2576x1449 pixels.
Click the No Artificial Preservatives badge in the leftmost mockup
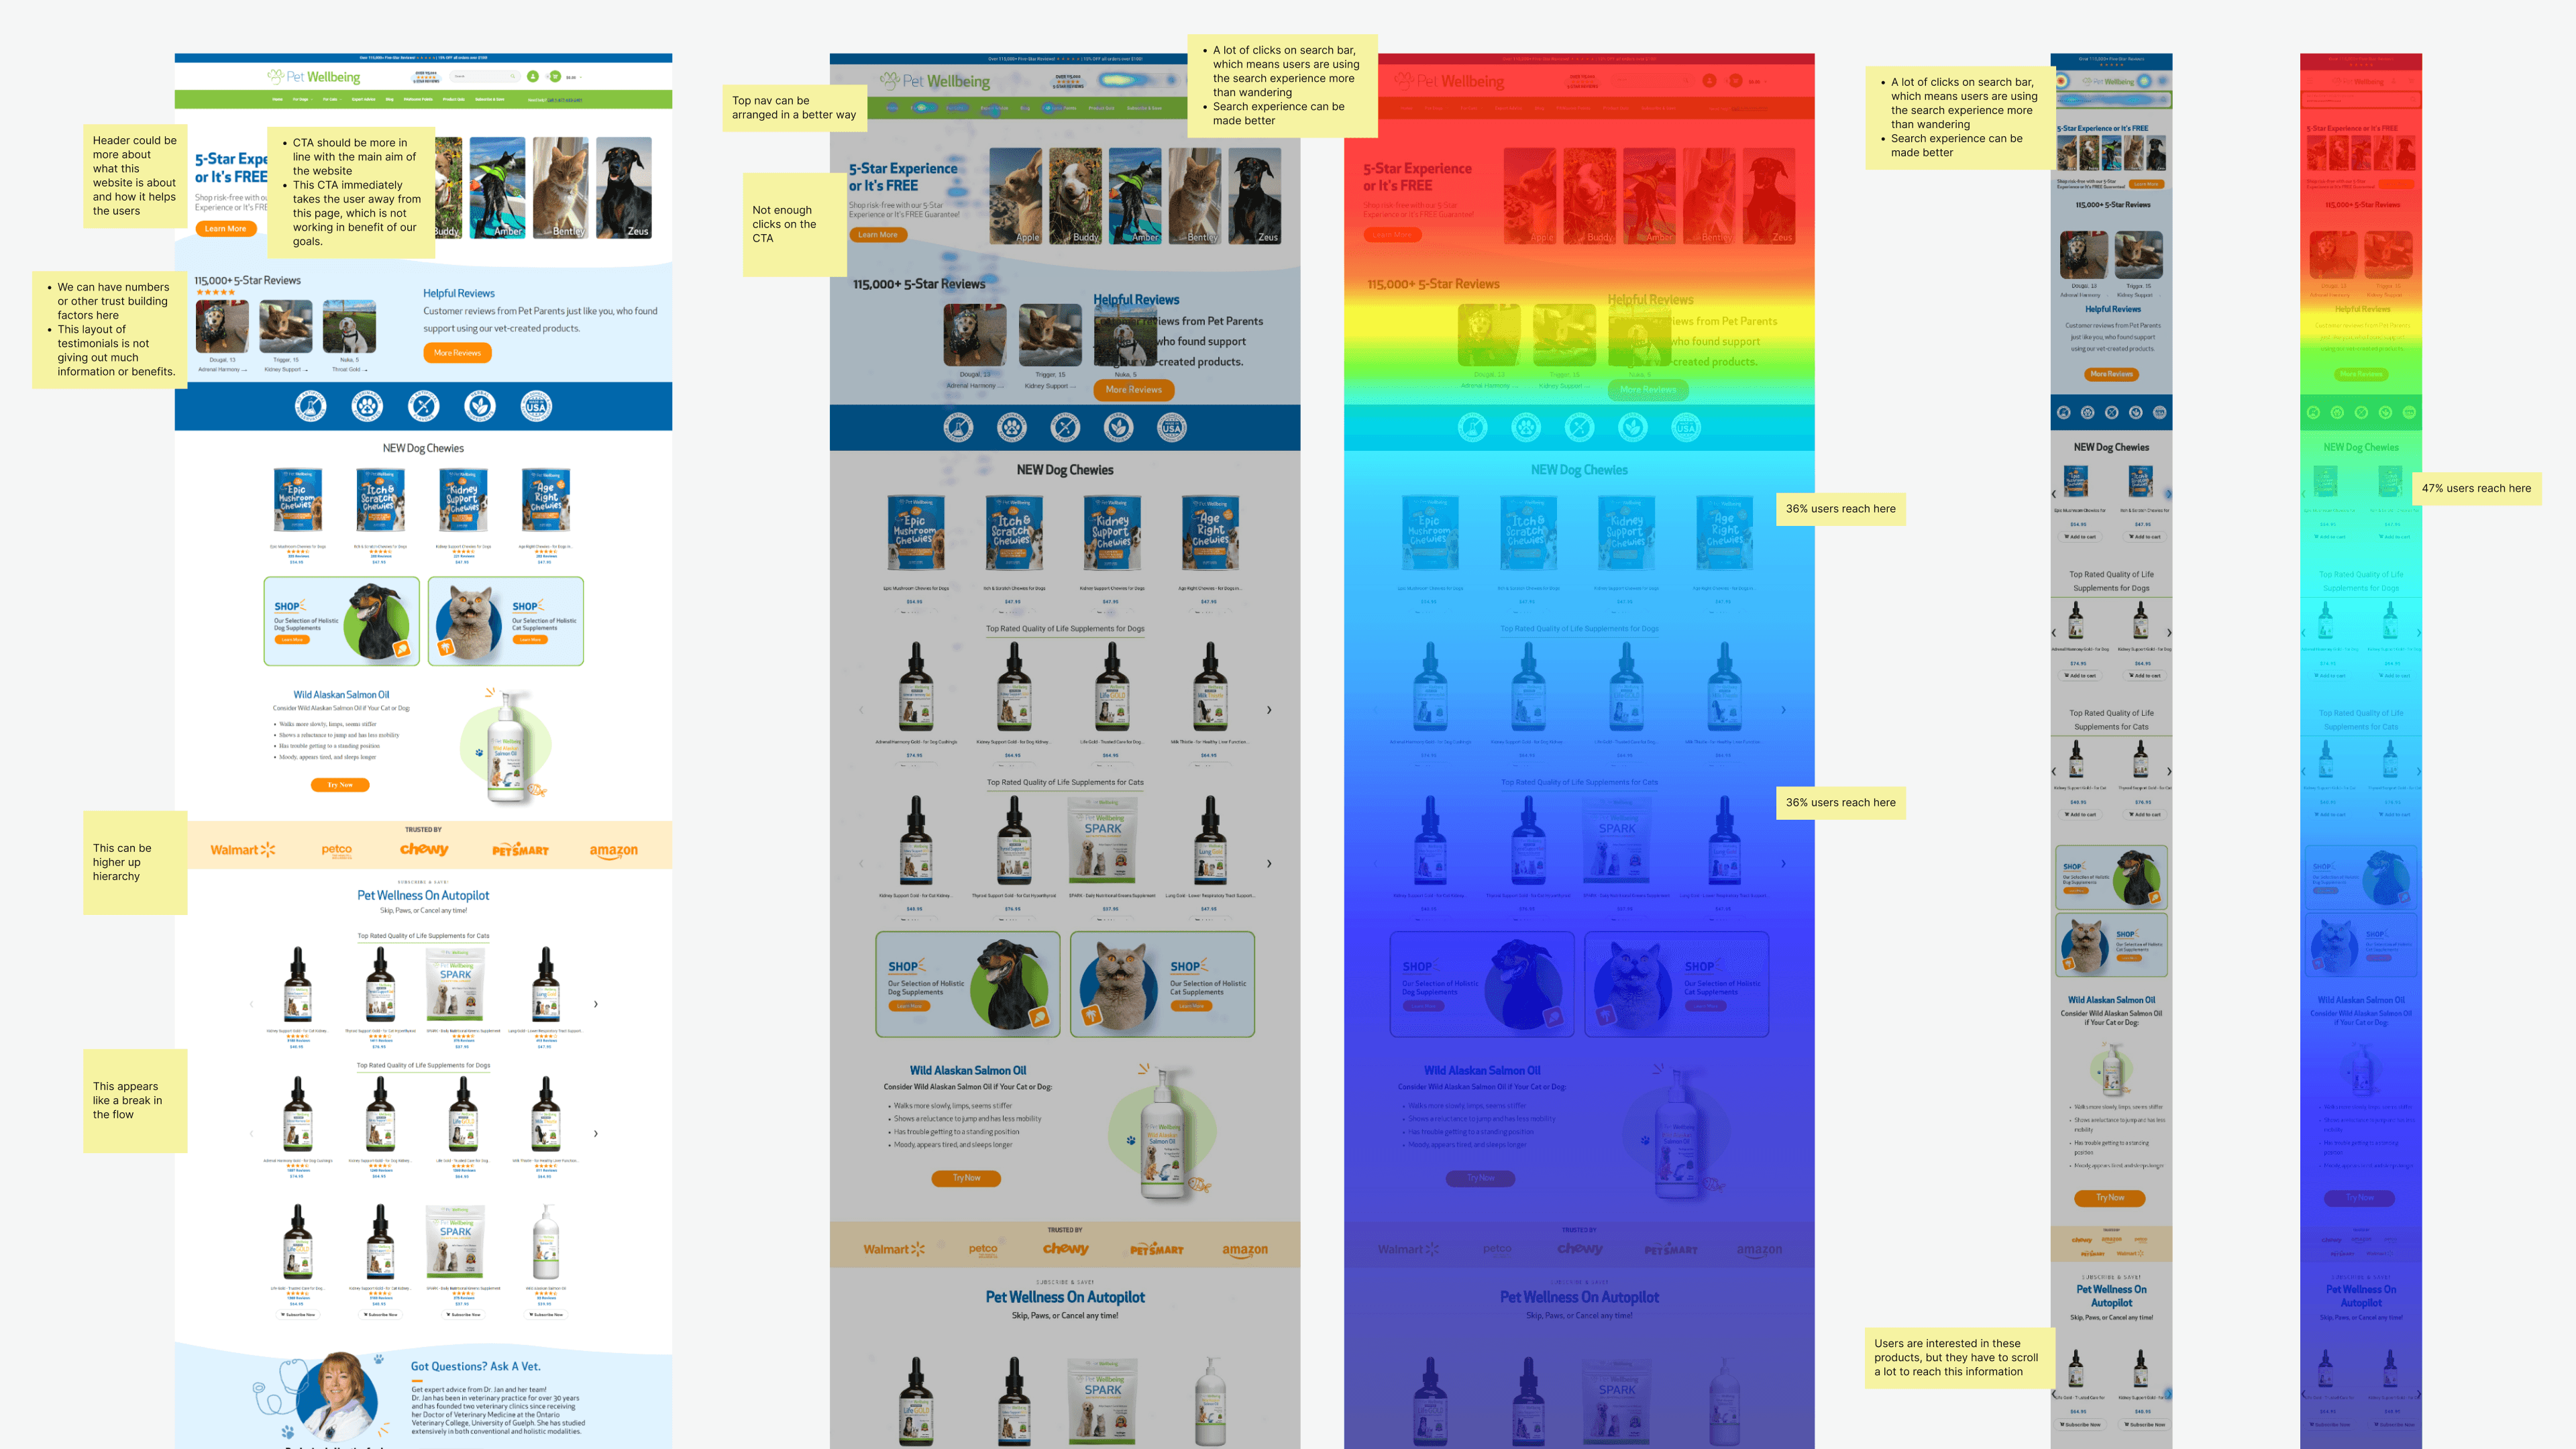point(311,406)
